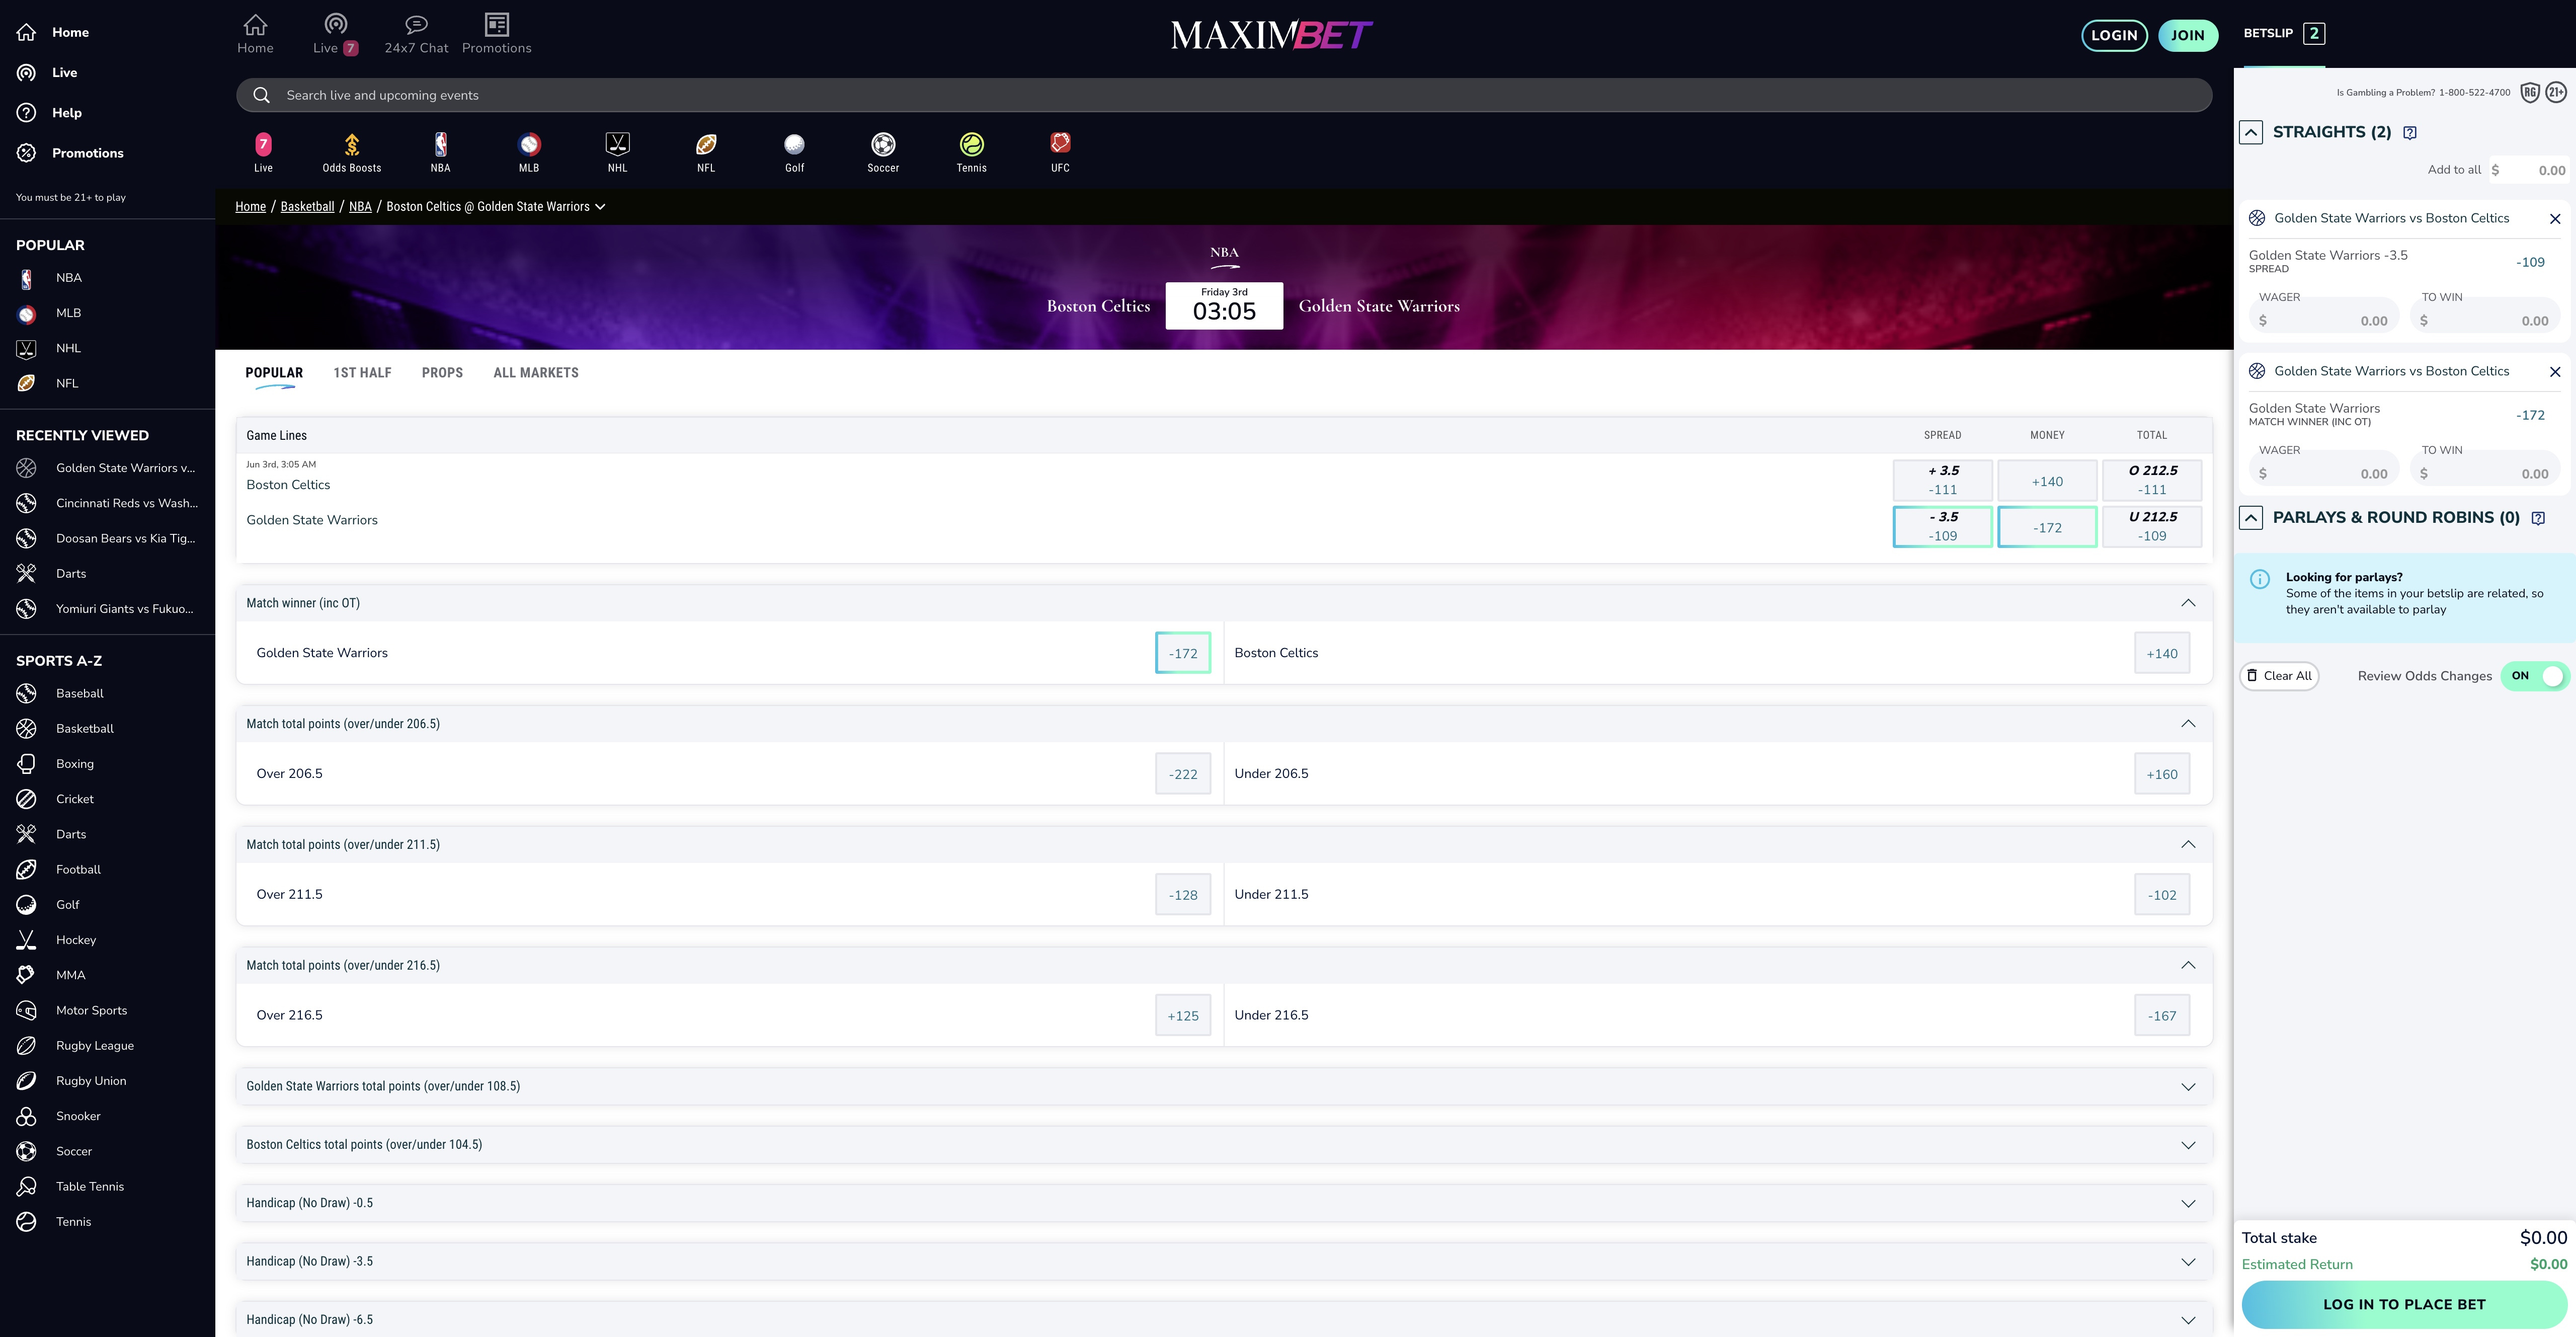Image resolution: width=2576 pixels, height=1337 pixels.
Task: Select the Golf ball sport icon
Action: point(794,145)
